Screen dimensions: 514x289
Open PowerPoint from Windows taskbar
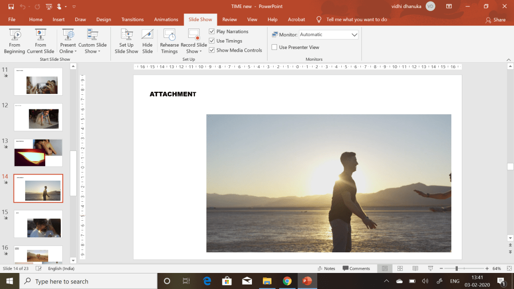306,281
